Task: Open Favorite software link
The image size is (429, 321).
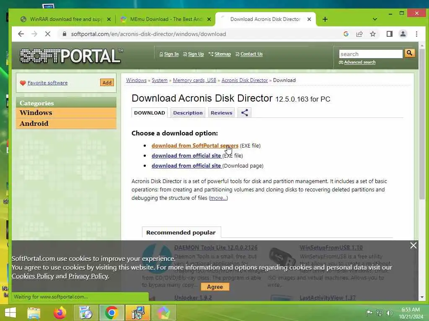Action: coord(47,83)
